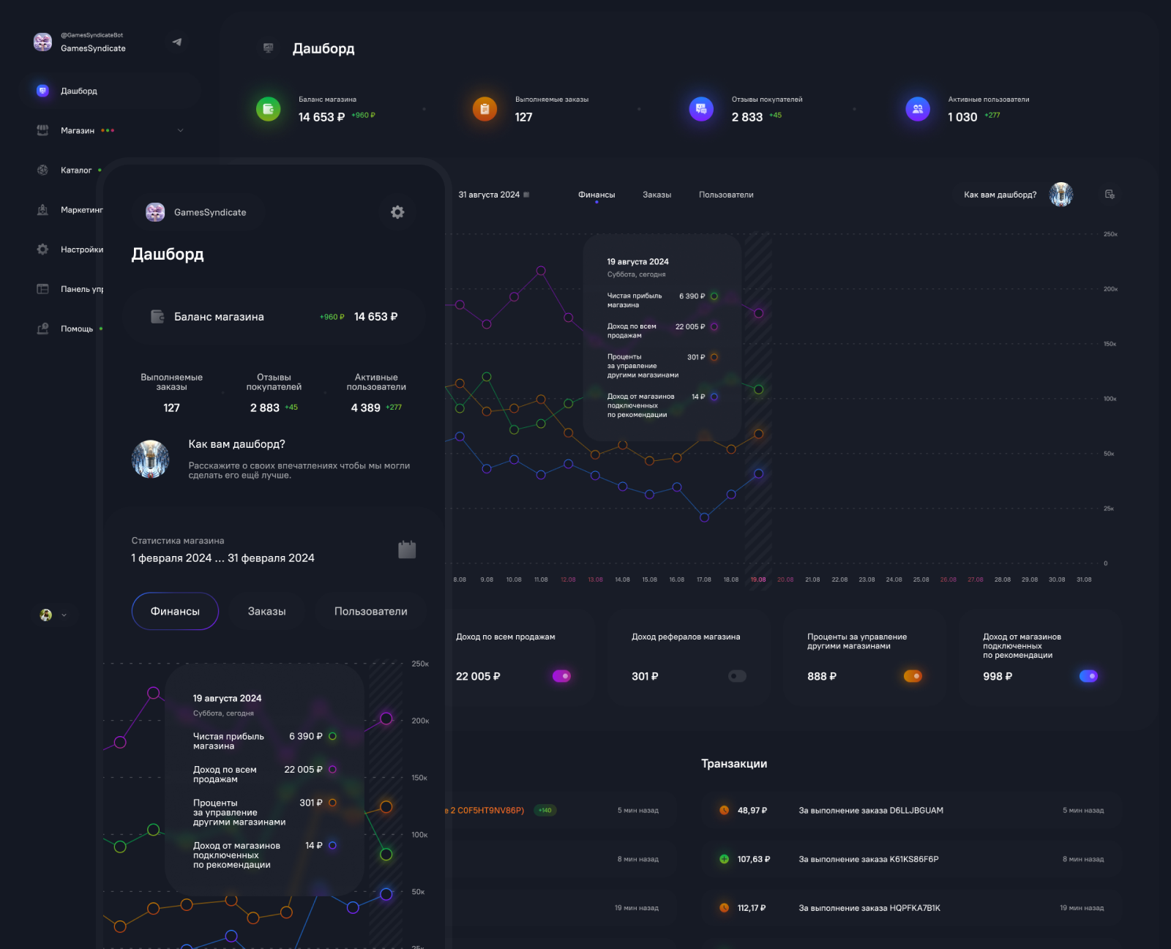Click the Как вам дашборд? link
Viewport: 1171px width, 949px height.
(x=1000, y=195)
